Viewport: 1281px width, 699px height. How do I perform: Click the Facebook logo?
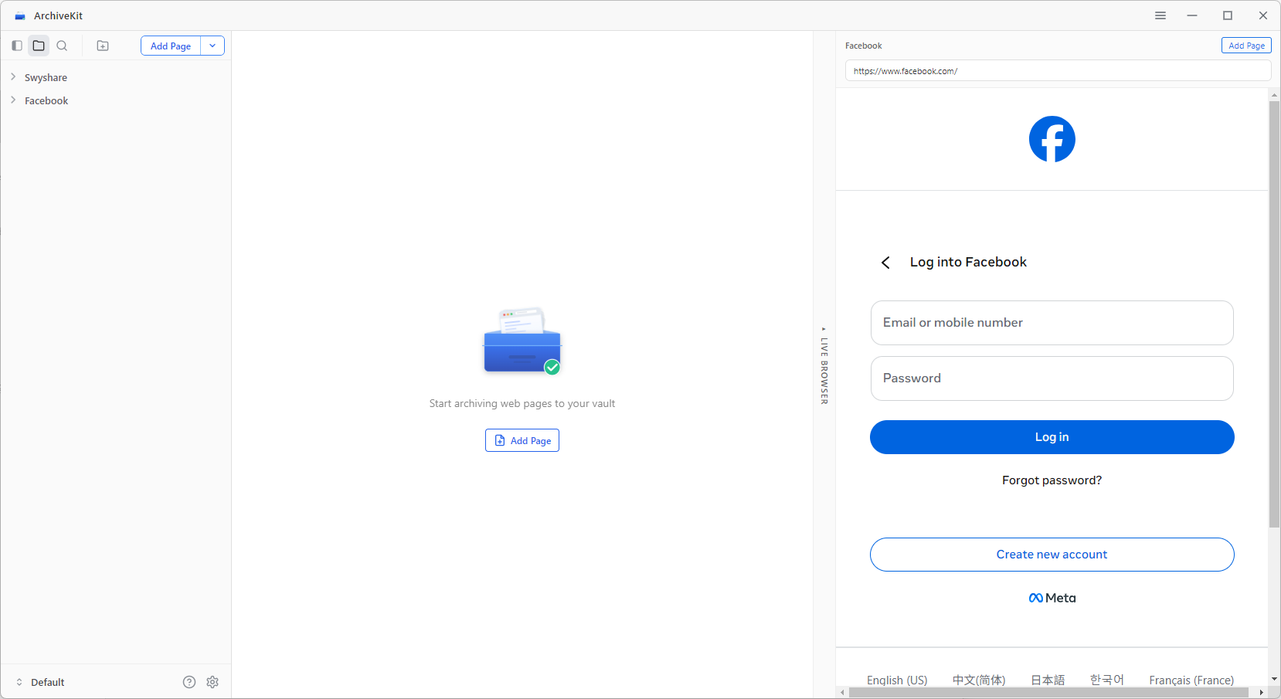click(1052, 139)
